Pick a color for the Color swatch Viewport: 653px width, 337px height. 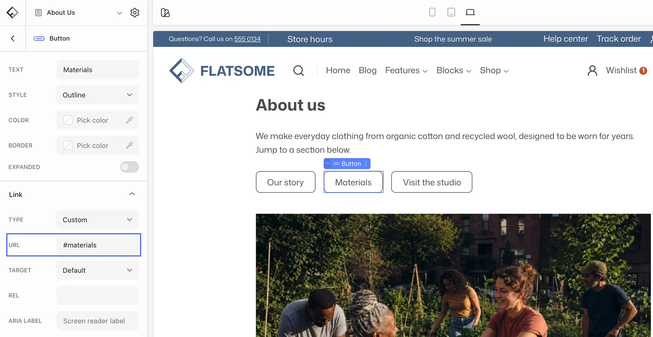[68, 120]
